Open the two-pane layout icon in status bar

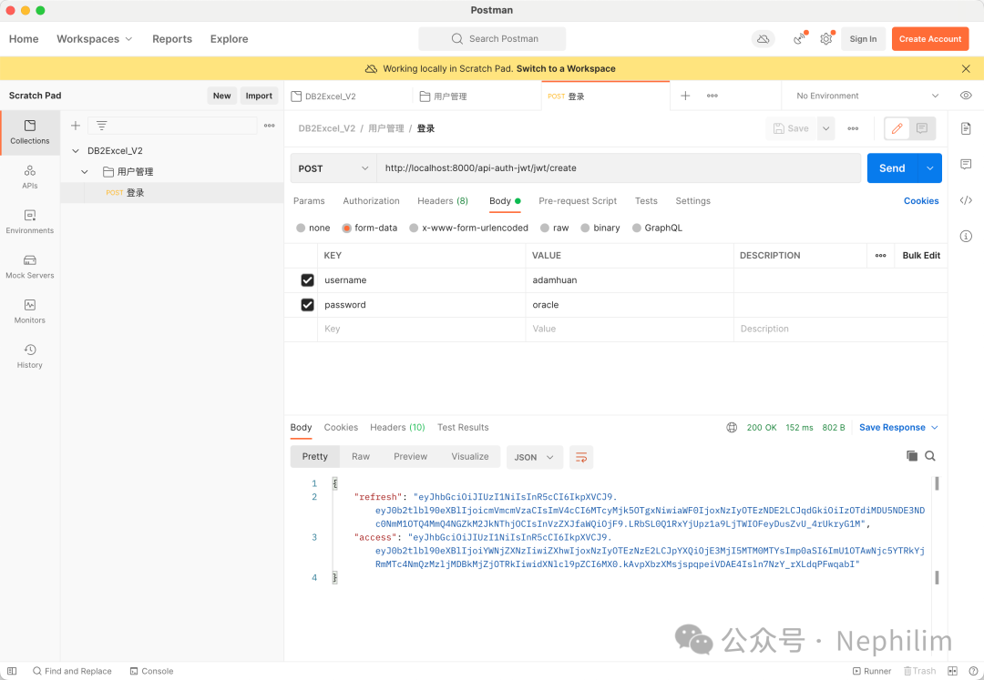coord(952,671)
